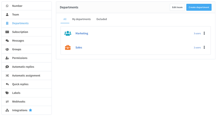Click the orange Sales briefcase icon
This screenshot has height=116, width=217.
point(68,47)
